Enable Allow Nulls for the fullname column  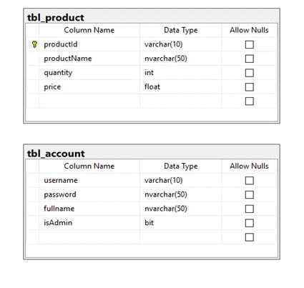point(249,209)
